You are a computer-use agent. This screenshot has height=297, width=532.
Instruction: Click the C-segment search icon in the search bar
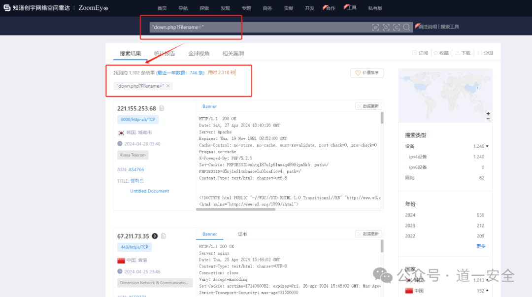396,28
